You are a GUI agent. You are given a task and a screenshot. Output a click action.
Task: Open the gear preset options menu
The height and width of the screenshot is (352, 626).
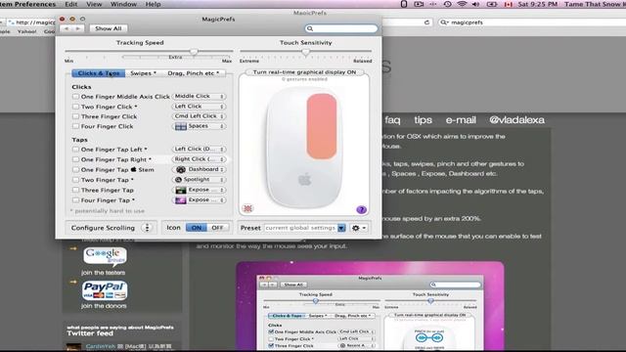[x=359, y=228]
